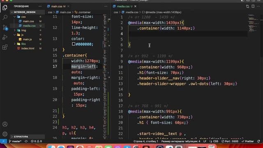The height and width of the screenshot is (148, 263).
Task: Open index.html in the file tree
Action: 28,49
